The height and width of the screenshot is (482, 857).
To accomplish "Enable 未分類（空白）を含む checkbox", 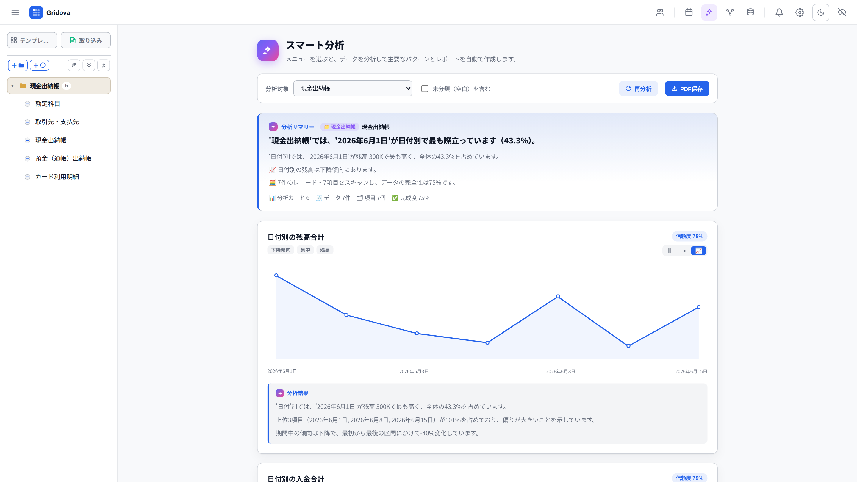I will [425, 88].
